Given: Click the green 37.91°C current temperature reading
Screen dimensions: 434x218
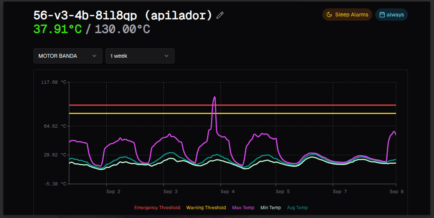Looking at the screenshot, I should click(x=58, y=29).
